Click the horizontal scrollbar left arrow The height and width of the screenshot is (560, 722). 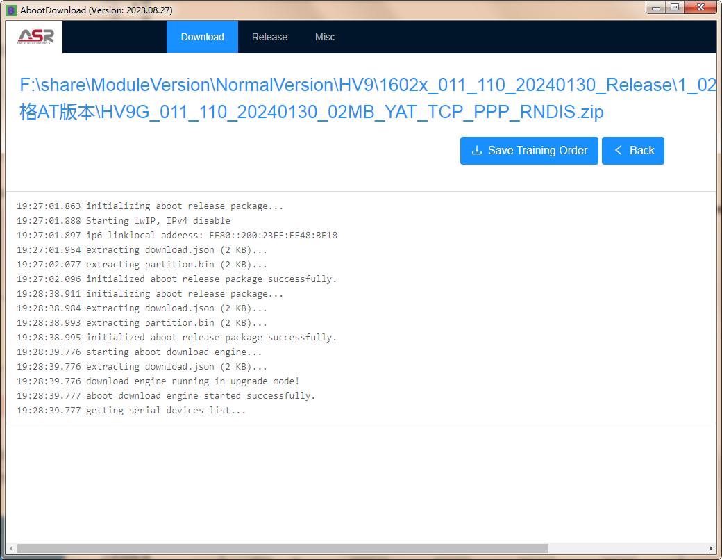[x=10, y=548]
